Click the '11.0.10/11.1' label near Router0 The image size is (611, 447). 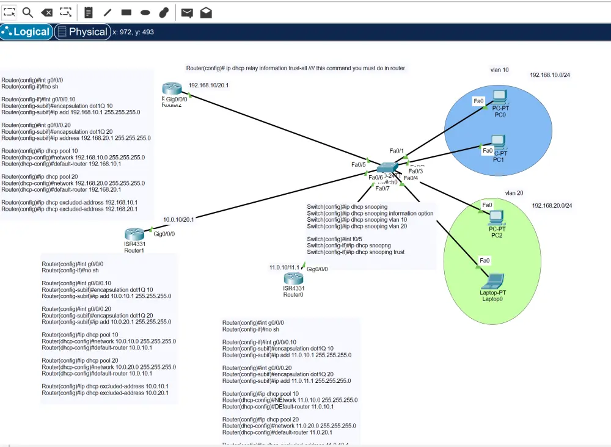[285, 267]
